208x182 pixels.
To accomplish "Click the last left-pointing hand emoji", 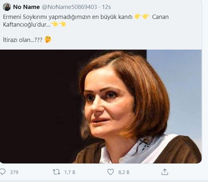I will point(62,24).
